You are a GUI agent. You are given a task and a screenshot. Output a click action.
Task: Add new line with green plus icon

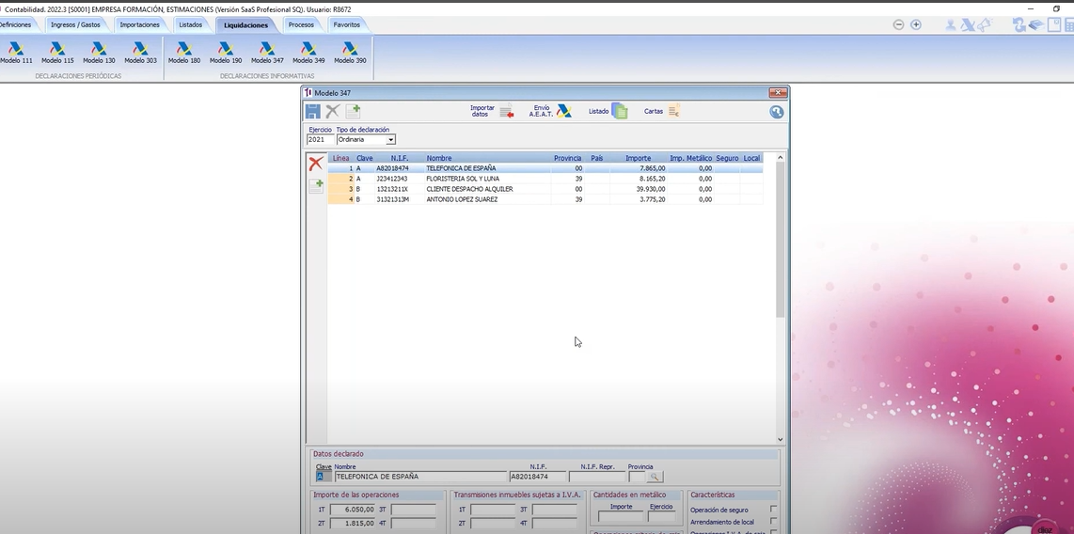316,186
